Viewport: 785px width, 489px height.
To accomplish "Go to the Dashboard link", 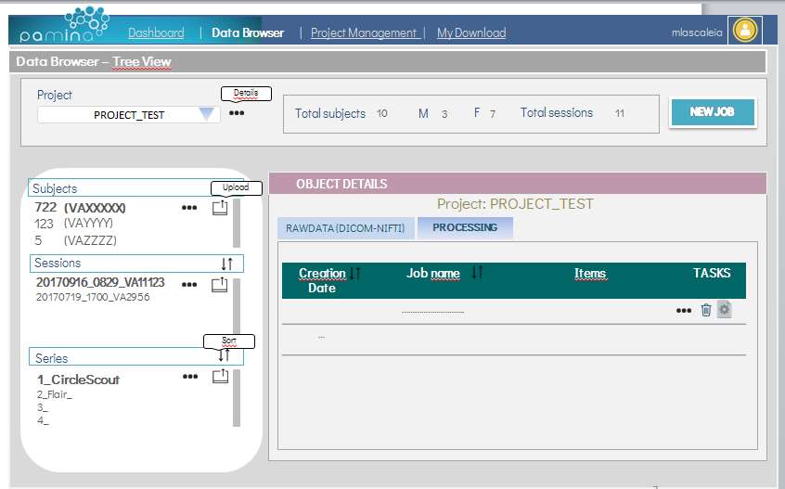I will click(x=156, y=32).
